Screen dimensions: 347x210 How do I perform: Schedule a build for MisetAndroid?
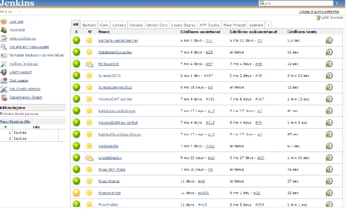[x=329, y=193]
